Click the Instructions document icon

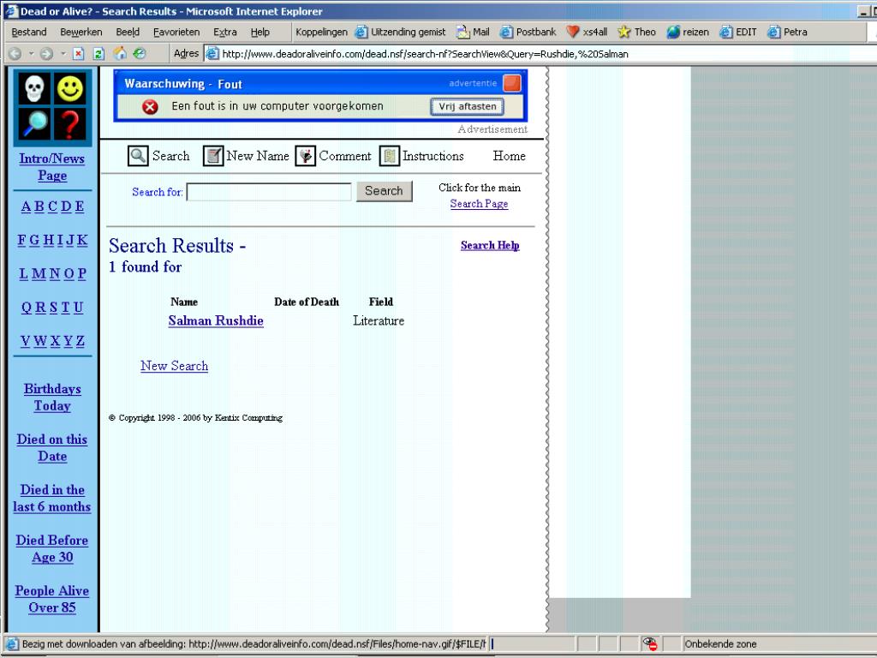[390, 156]
